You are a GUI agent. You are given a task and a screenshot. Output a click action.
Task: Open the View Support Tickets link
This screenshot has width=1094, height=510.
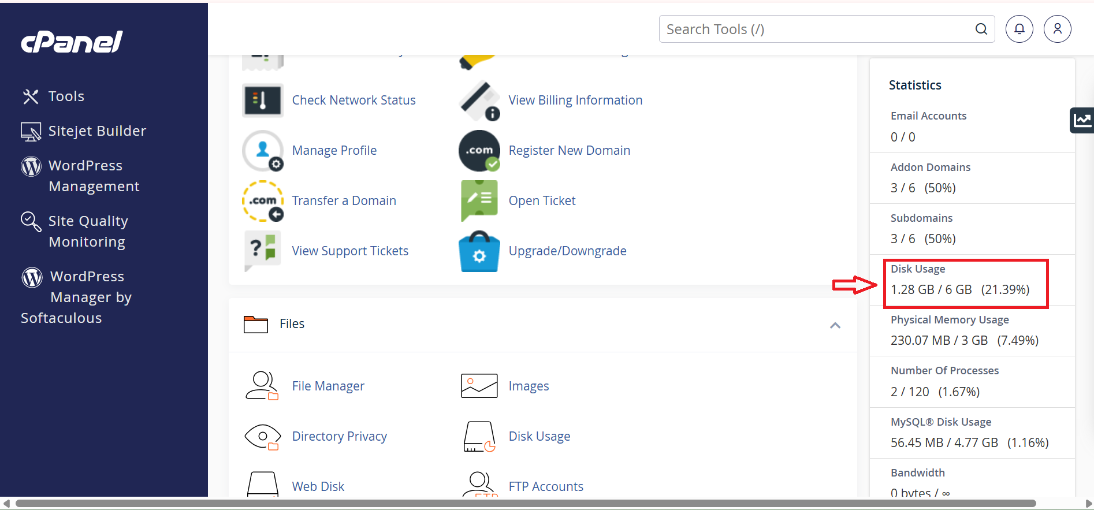349,251
